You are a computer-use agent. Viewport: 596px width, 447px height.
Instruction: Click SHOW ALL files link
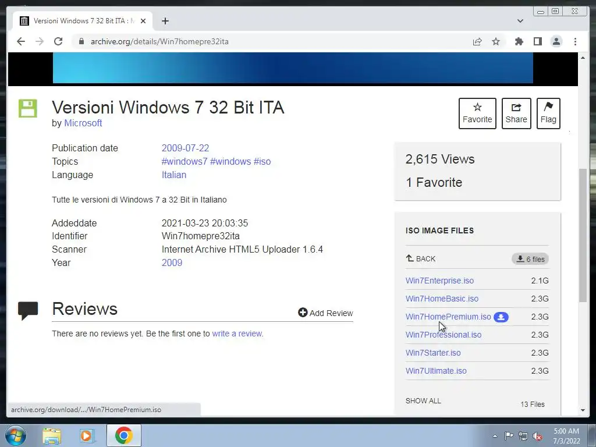click(x=423, y=400)
